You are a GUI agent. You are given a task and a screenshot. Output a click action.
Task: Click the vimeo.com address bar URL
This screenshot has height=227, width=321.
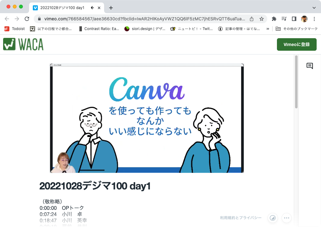(144, 19)
